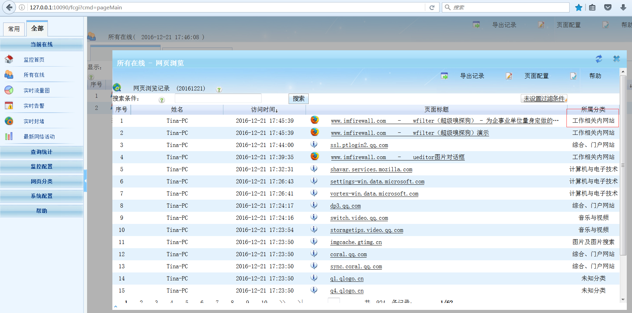This screenshot has height=313, width=632.
Task: Click the refresh icon in dialog header
Action: pyautogui.click(x=599, y=59)
